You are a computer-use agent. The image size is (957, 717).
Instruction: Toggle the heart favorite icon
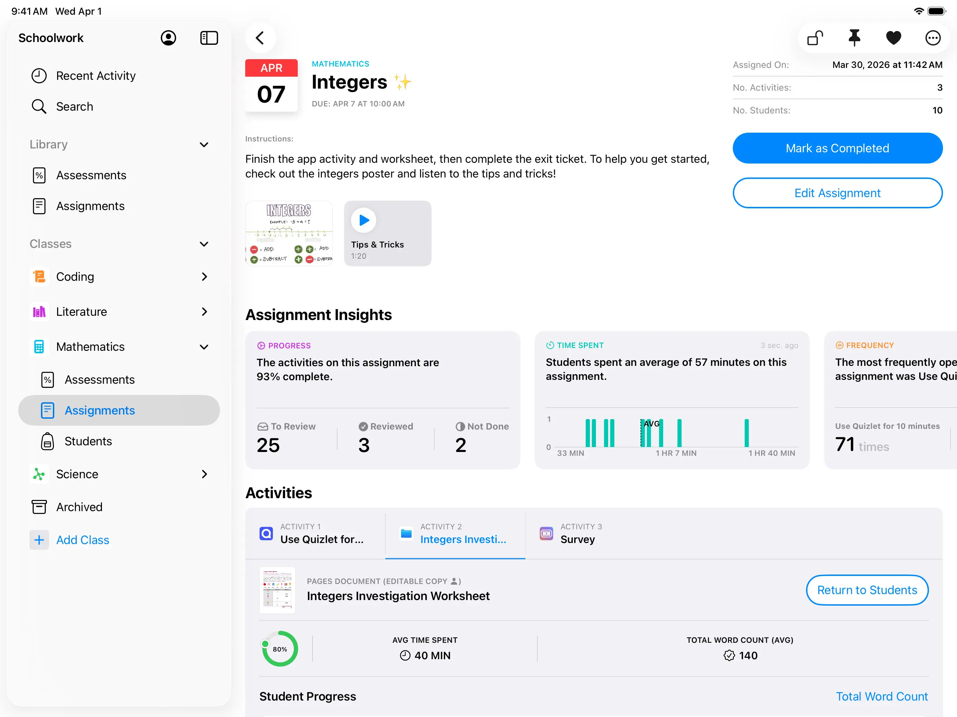[x=893, y=38]
